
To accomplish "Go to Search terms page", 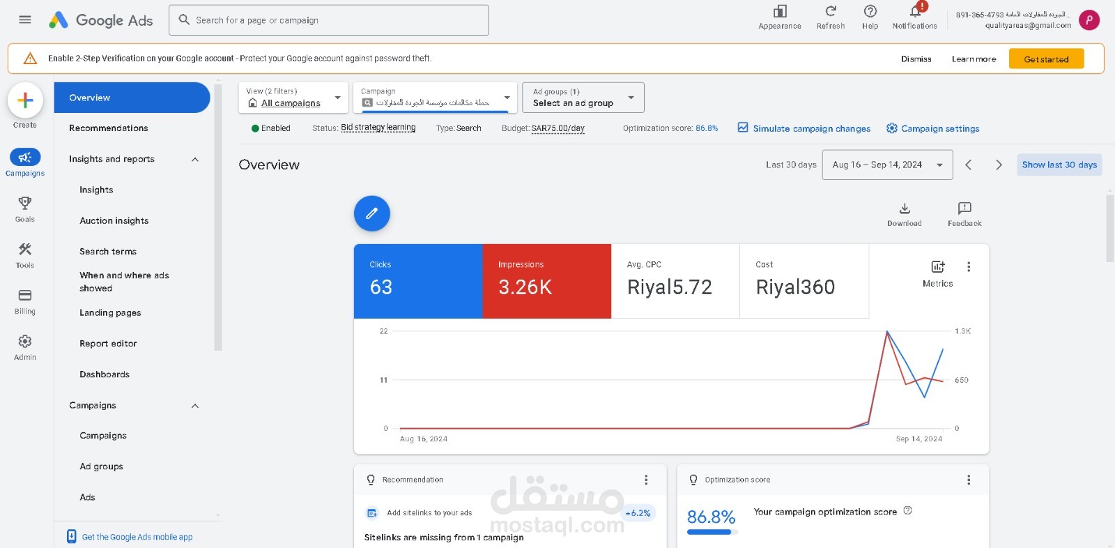I will point(108,252).
